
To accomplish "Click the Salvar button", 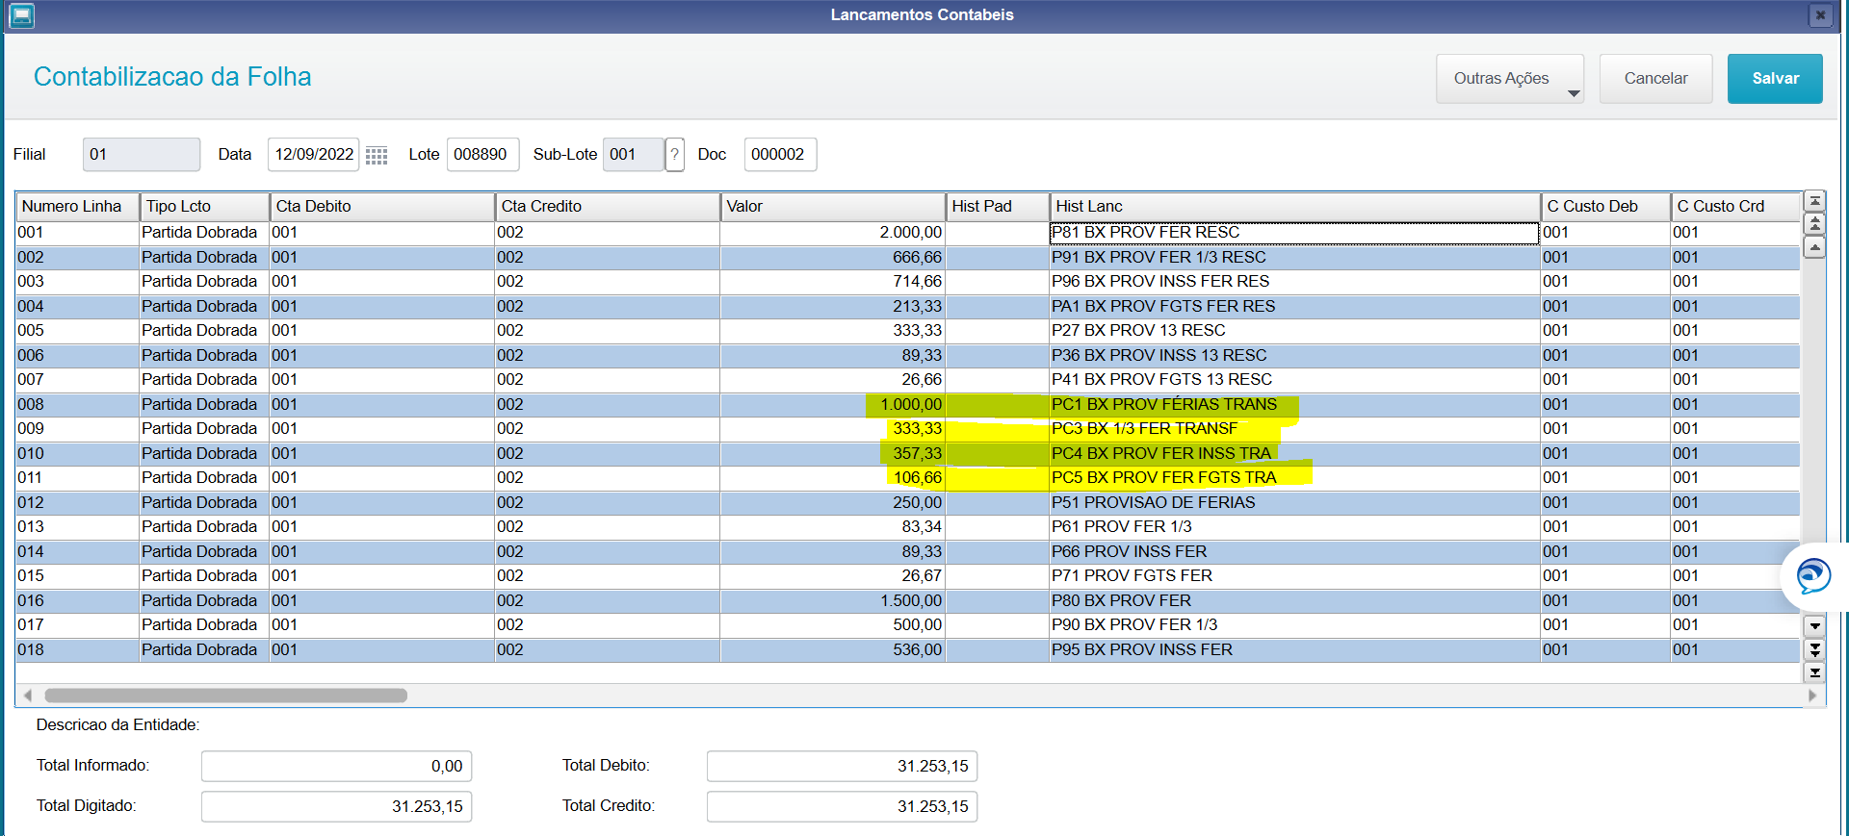I will point(1775,79).
